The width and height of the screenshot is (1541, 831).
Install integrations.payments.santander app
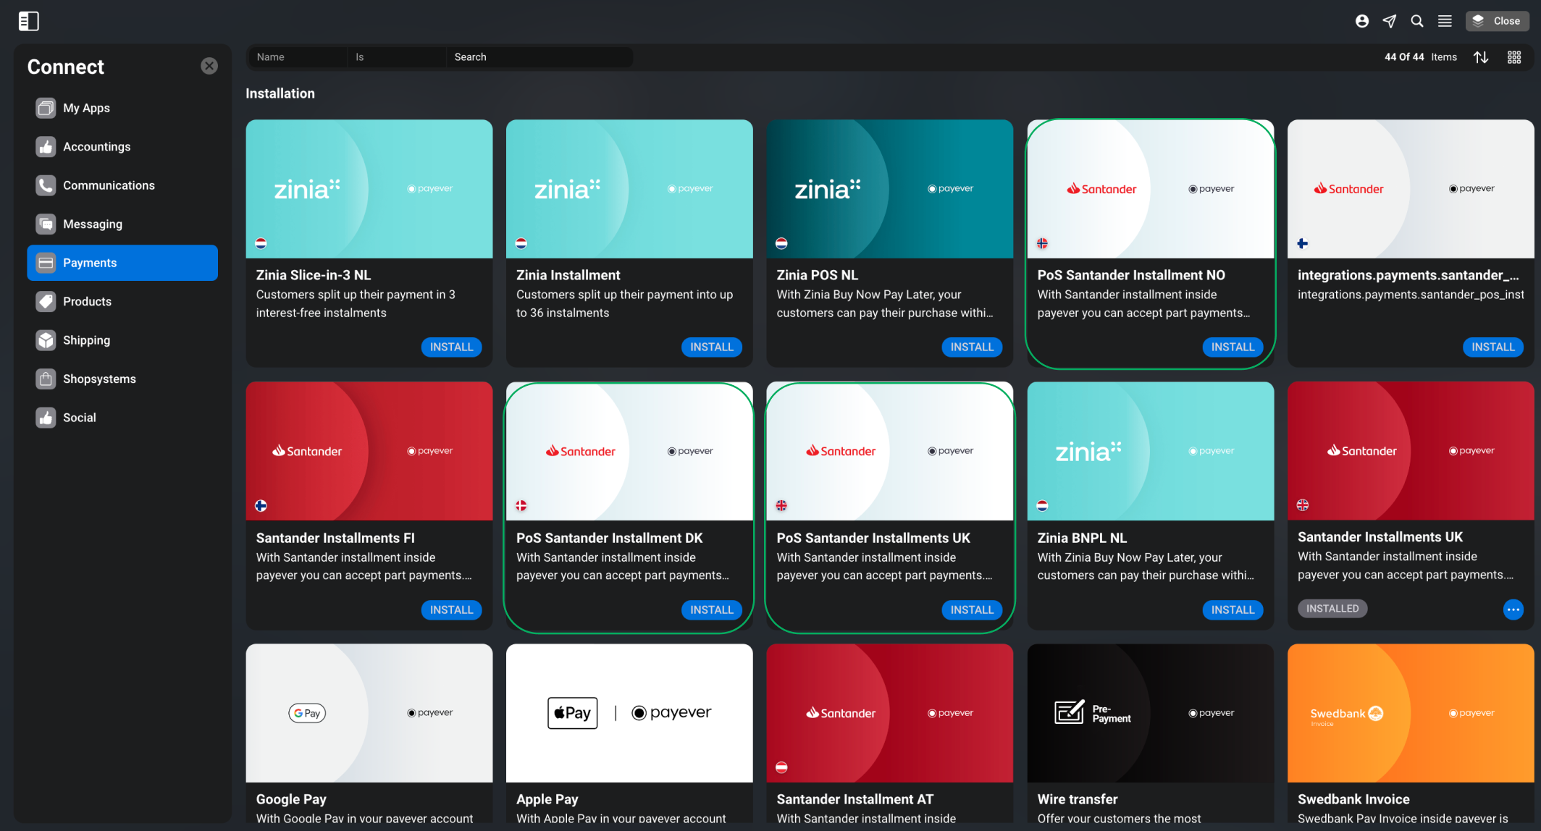point(1492,347)
